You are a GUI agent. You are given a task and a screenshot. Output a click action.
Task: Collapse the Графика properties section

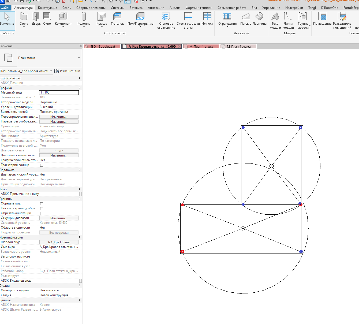click(80, 88)
